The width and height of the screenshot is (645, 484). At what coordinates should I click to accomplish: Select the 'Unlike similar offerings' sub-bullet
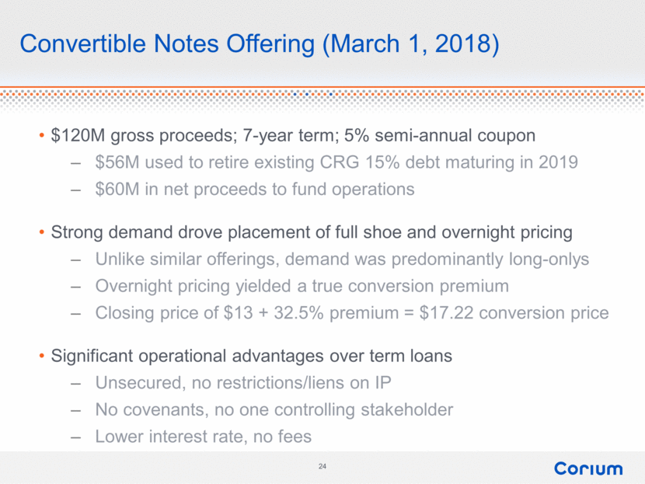[x=342, y=259]
